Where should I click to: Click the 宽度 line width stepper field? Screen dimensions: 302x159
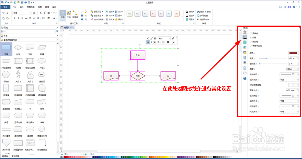pos(292,69)
